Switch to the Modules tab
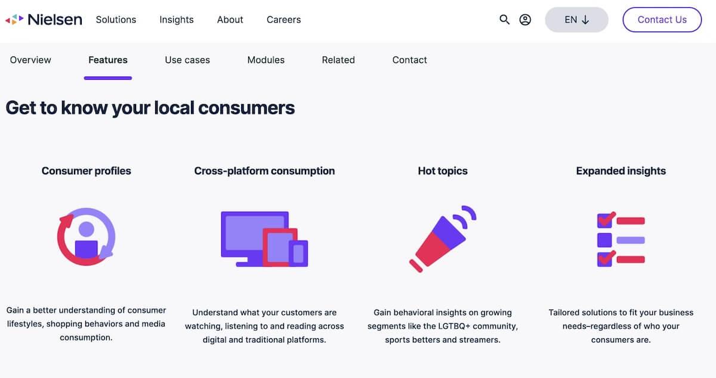Screen dimensions: 716x378 click(266, 60)
